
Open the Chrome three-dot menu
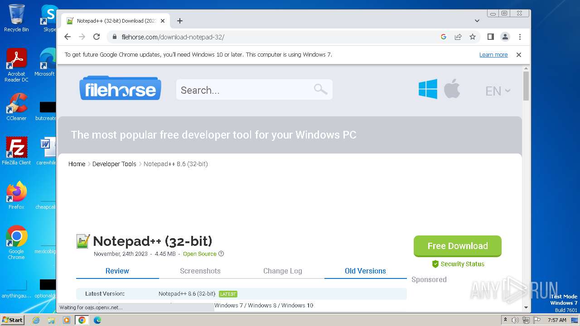click(x=520, y=37)
